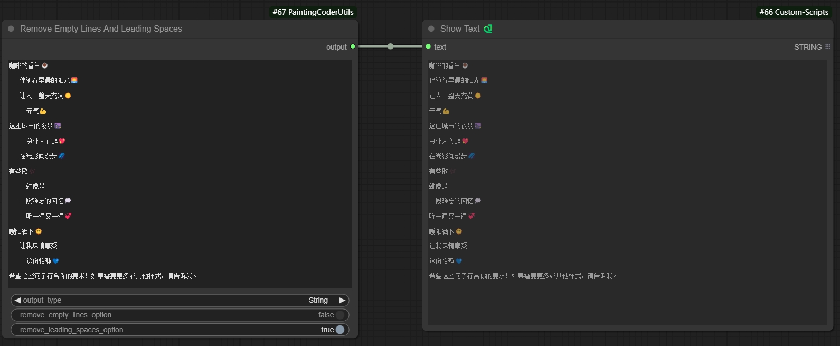Click line 让人一整天充满 in Show Text node
Screen dimensions: 840x346
pos(455,96)
